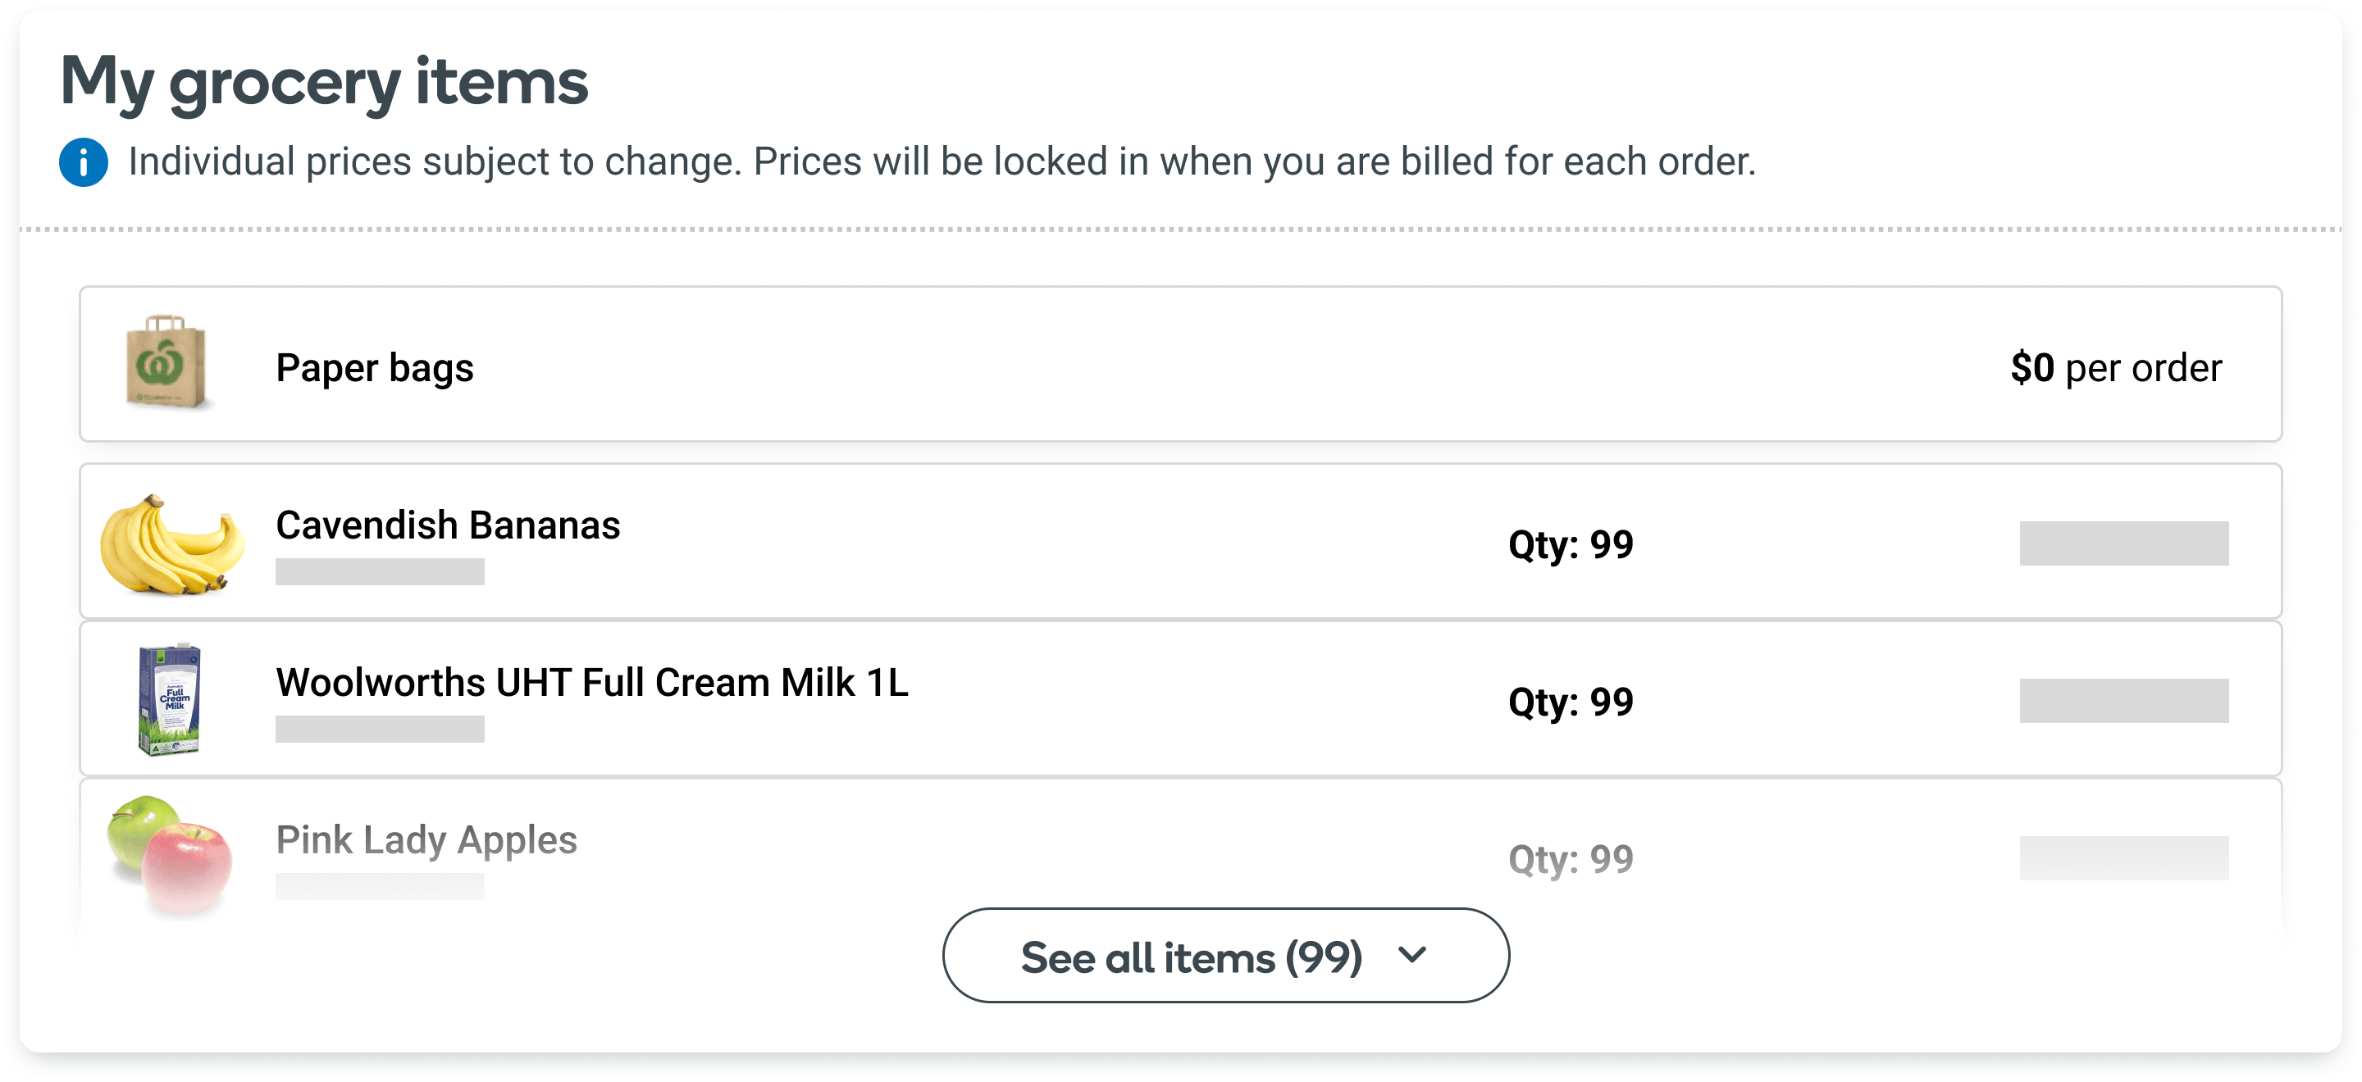Click the Qty: 99 label for Cavendish Bananas
Image resolution: width=2362 pixels, height=1082 pixels.
click(x=1570, y=545)
